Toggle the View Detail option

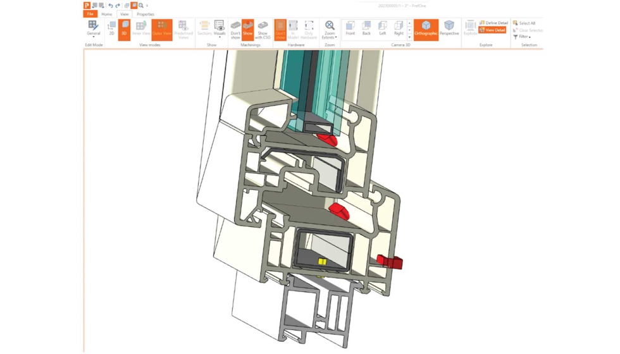point(492,30)
